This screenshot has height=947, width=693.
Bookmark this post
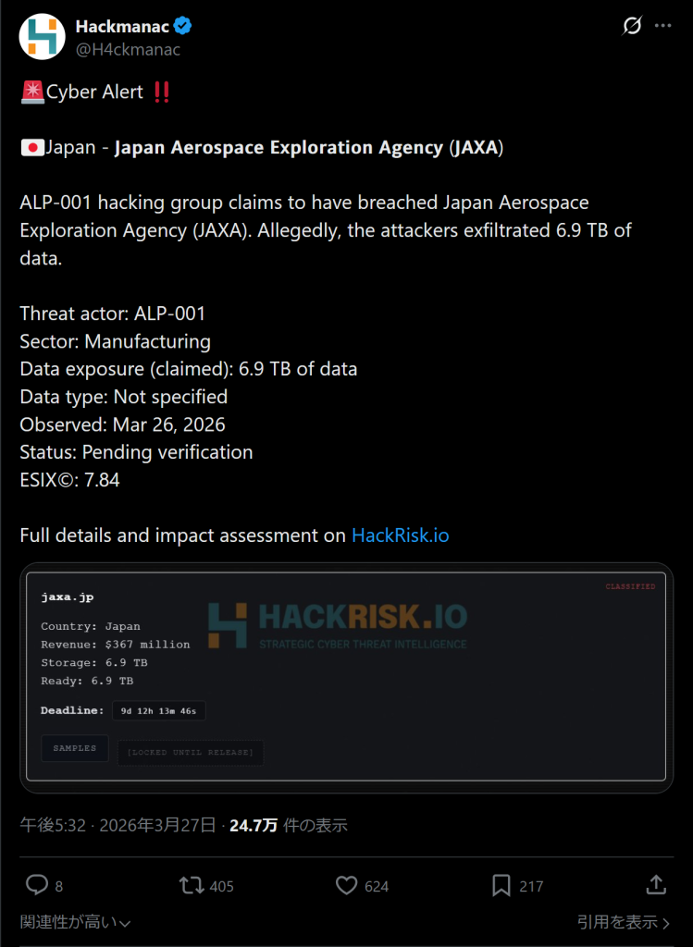[501, 885]
